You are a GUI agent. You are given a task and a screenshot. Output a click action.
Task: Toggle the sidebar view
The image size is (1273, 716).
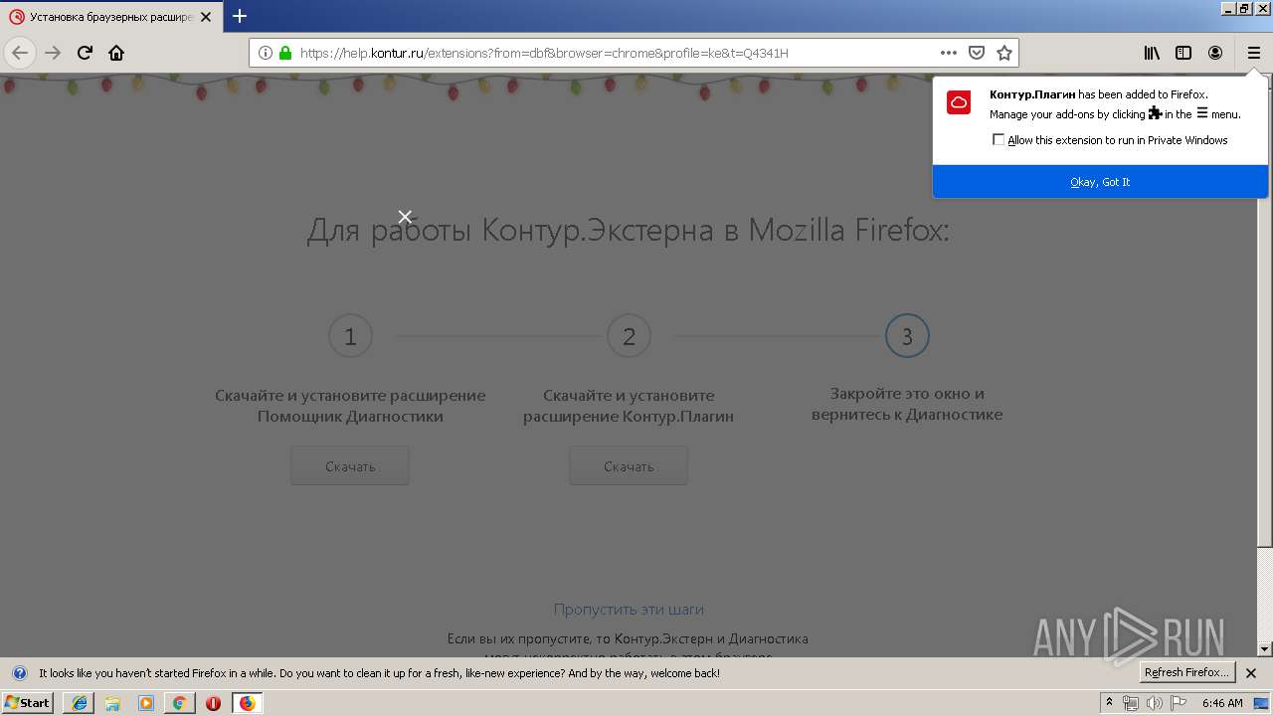click(1183, 53)
